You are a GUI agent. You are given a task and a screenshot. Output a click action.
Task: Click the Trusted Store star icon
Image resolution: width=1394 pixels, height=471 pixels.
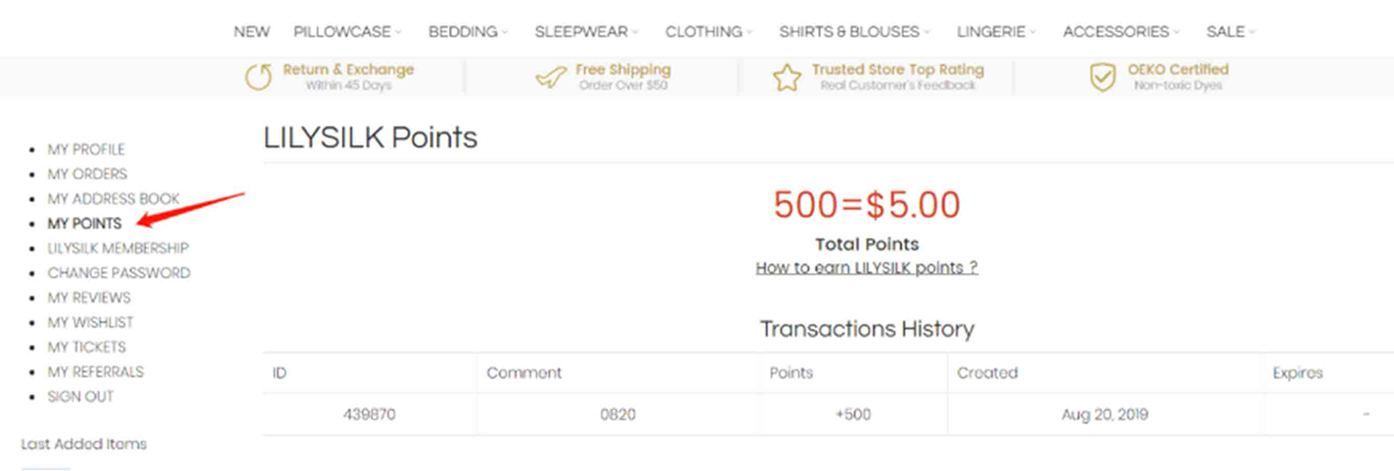pyautogui.click(x=787, y=78)
